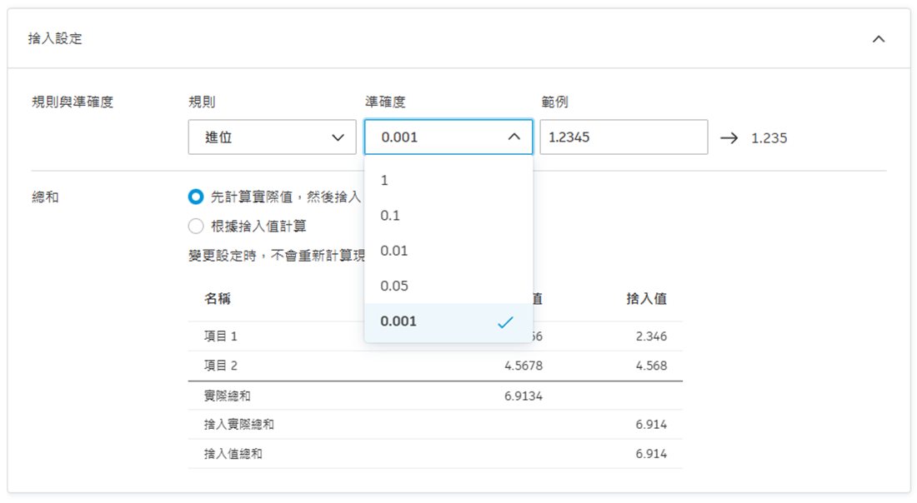Image resolution: width=917 pixels, height=503 pixels.
Task: Open the 規則 selector showing 進位
Action: [272, 137]
